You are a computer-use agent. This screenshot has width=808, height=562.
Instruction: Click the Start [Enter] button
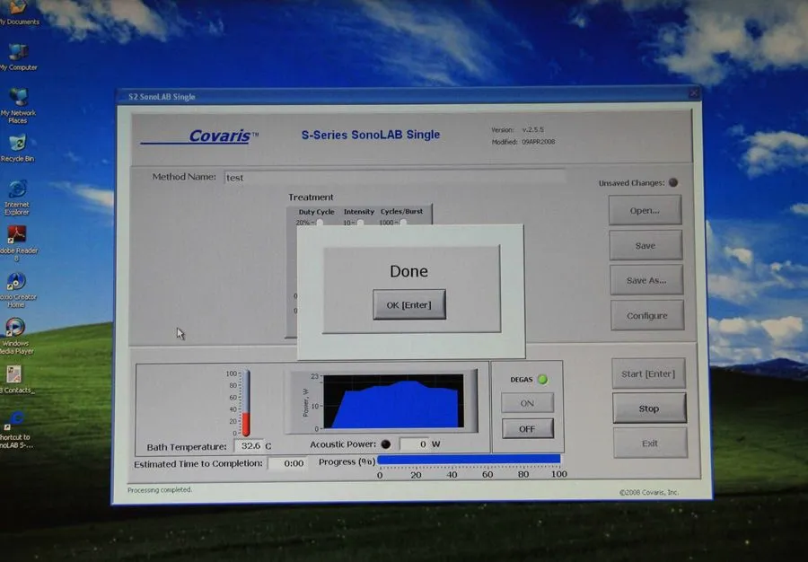coord(648,373)
